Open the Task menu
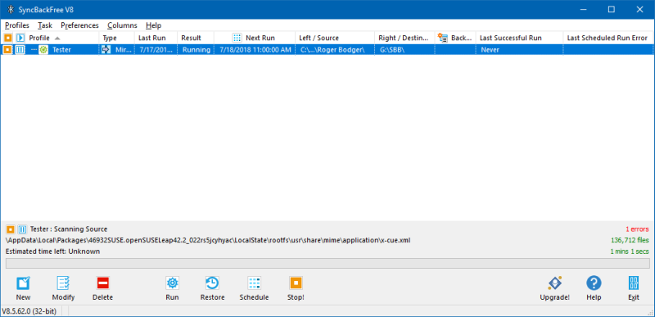Viewport: 655px width, 317px height. pos(45,25)
